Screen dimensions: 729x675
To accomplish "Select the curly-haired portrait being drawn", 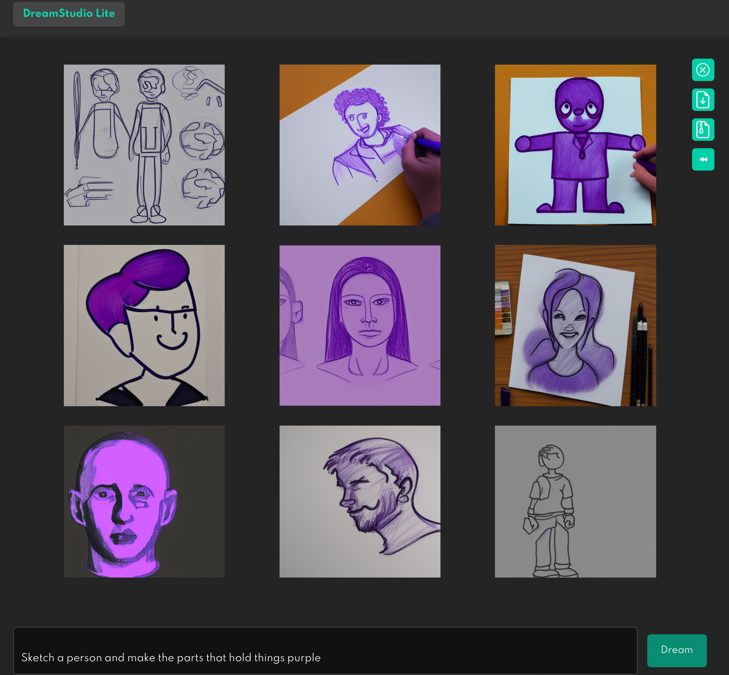I will (359, 145).
